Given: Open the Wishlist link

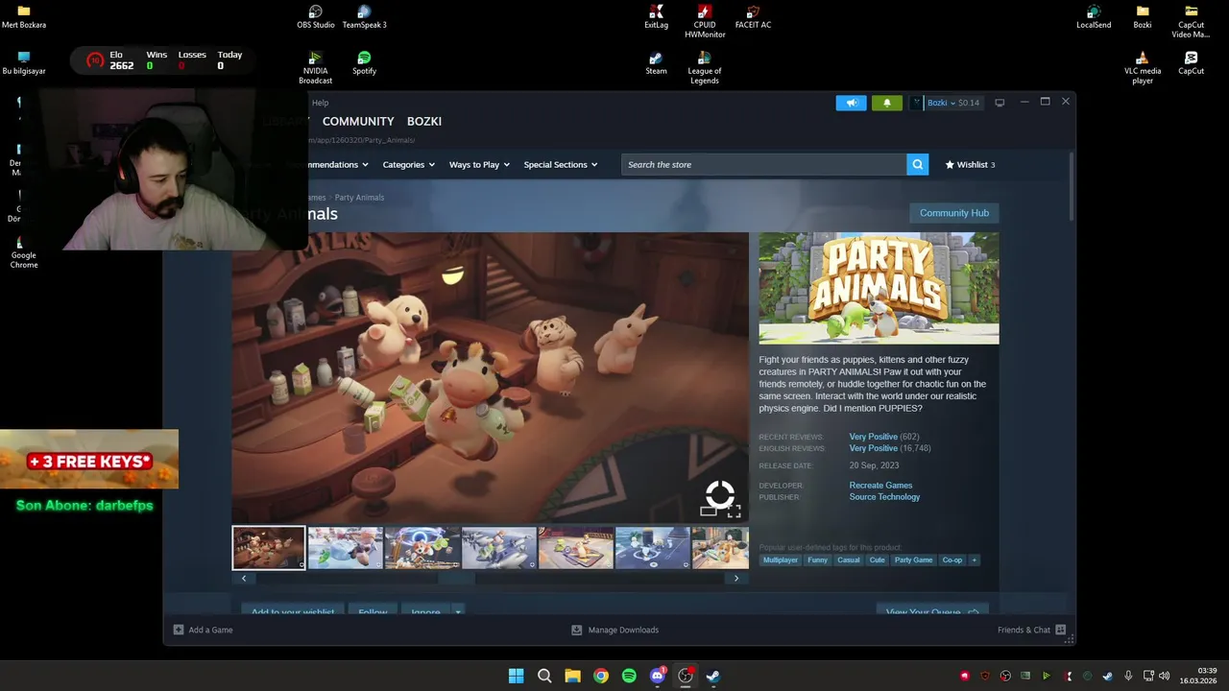Looking at the screenshot, I should 970,164.
